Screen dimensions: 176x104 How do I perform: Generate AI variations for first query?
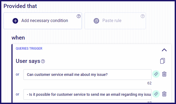pyautogui.click(x=156, y=74)
